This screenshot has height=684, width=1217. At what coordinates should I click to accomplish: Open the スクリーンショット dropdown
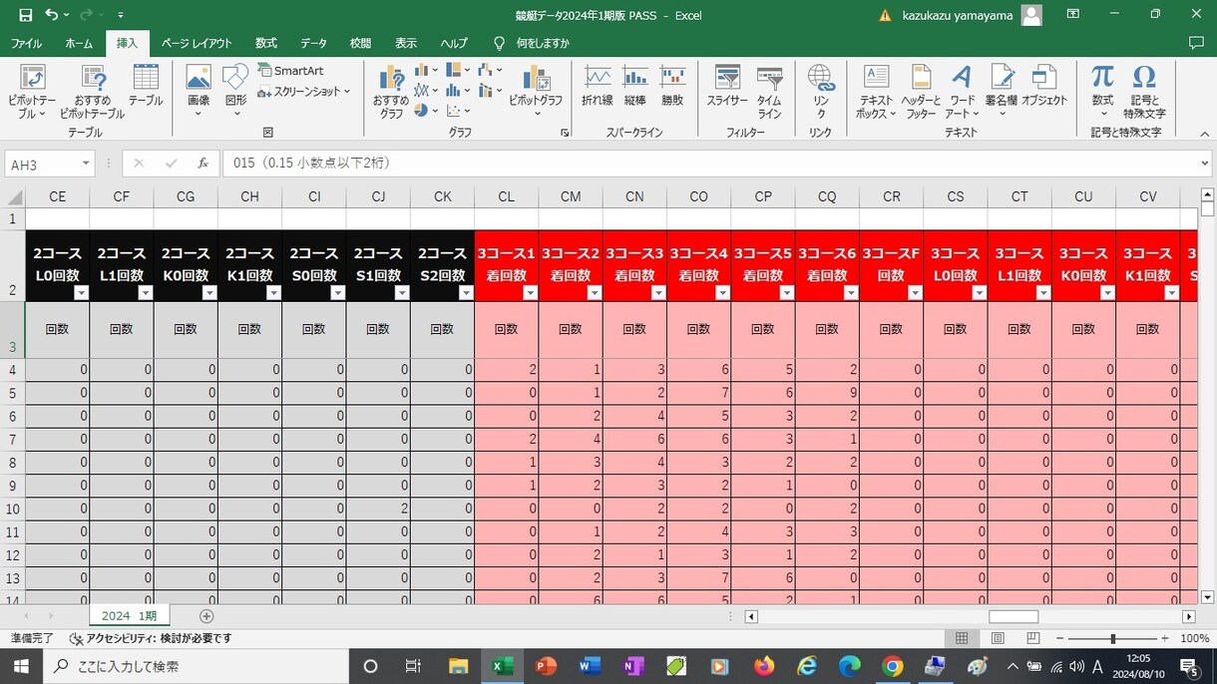pyautogui.click(x=304, y=92)
